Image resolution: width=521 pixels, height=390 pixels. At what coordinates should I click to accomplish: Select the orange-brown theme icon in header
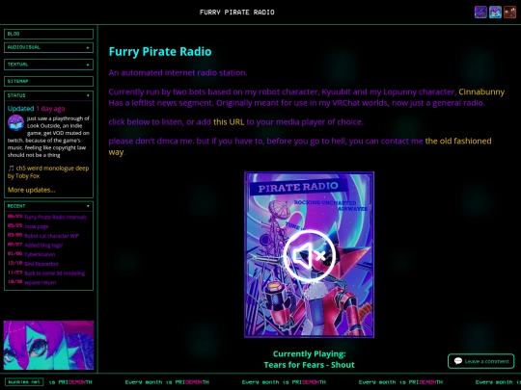point(509,13)
